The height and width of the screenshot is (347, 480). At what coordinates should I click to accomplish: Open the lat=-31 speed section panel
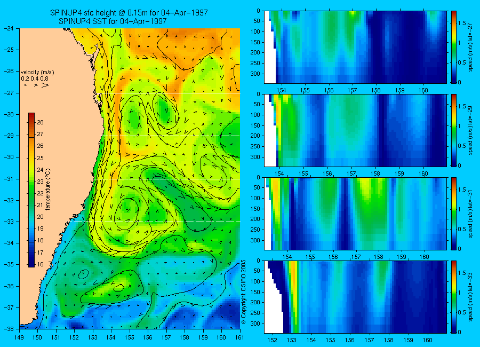click(x=355, y=214)
